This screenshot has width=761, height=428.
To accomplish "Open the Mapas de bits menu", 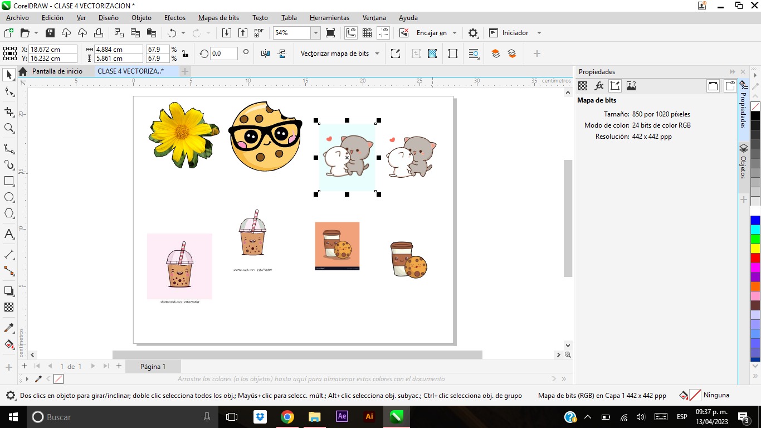I will click(218, 18).
